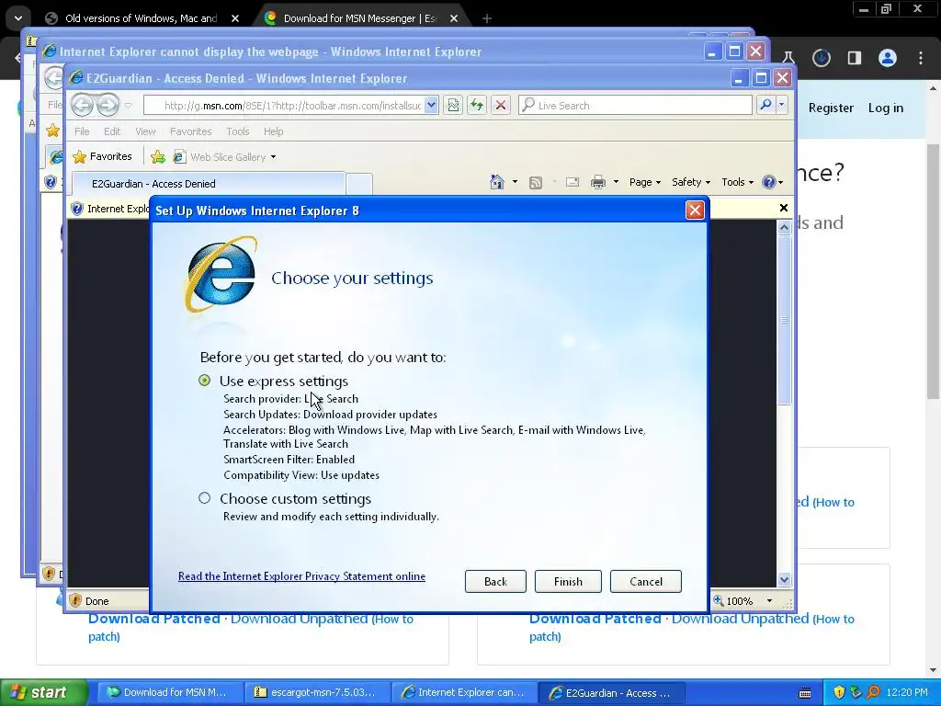
Task: Switch to Internet Explorer cannot display taskbar item
Action: pos(464,692)
